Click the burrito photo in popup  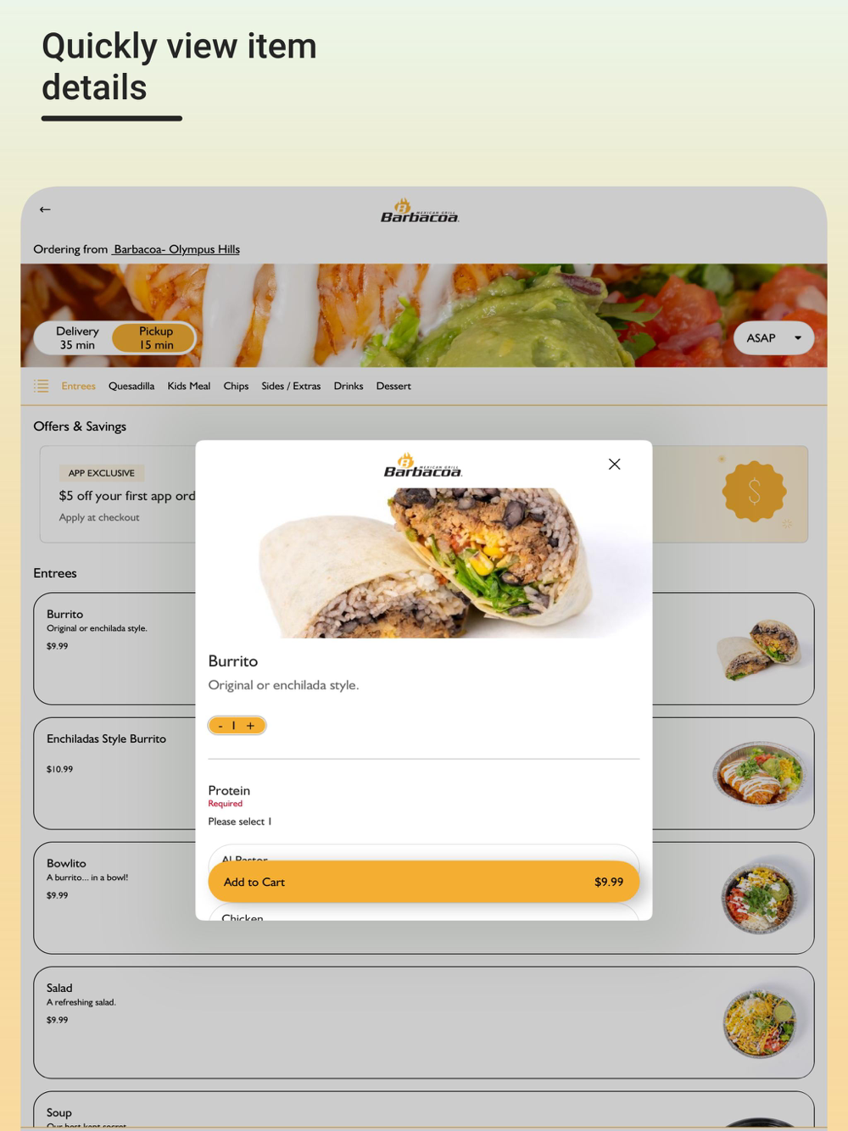pos(423,563)
